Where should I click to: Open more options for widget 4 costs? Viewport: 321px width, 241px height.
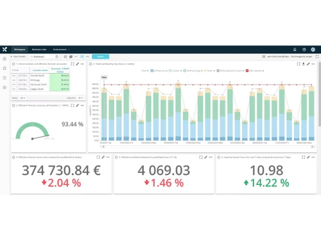(108, 157)
